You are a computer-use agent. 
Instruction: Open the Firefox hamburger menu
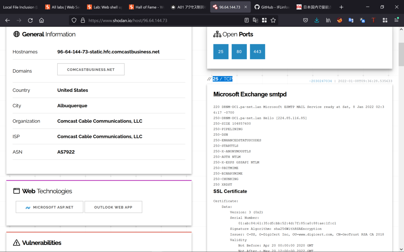click(x=396, y=20)
